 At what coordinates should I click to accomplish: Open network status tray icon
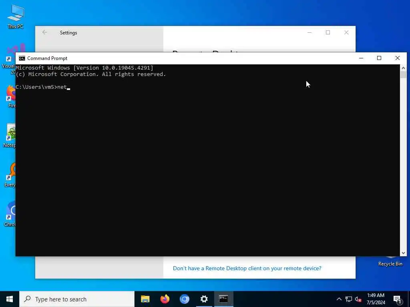[349, 299]
